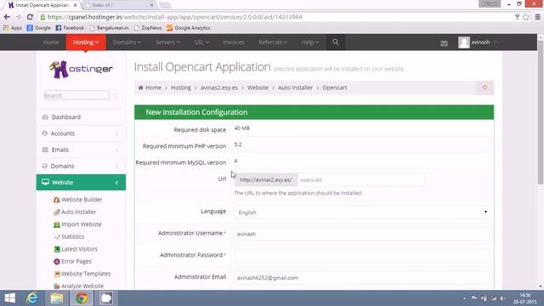Open Website Templates in the sidebar
The image size is (544, 306).
(x=82, y=274)
